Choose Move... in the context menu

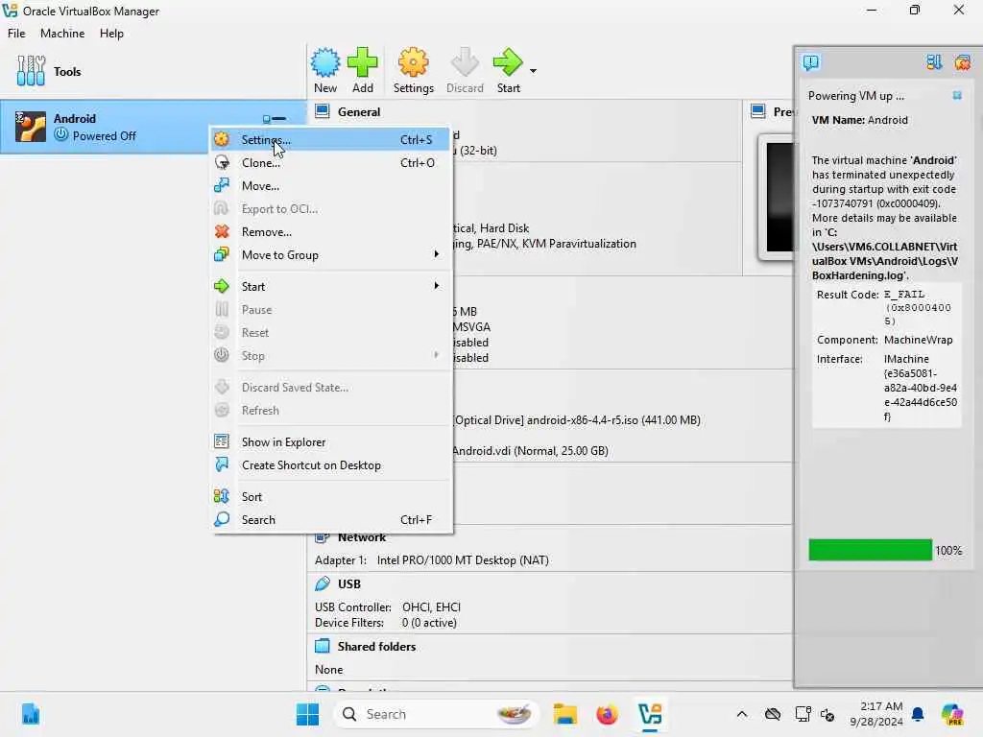coord(331,186)
